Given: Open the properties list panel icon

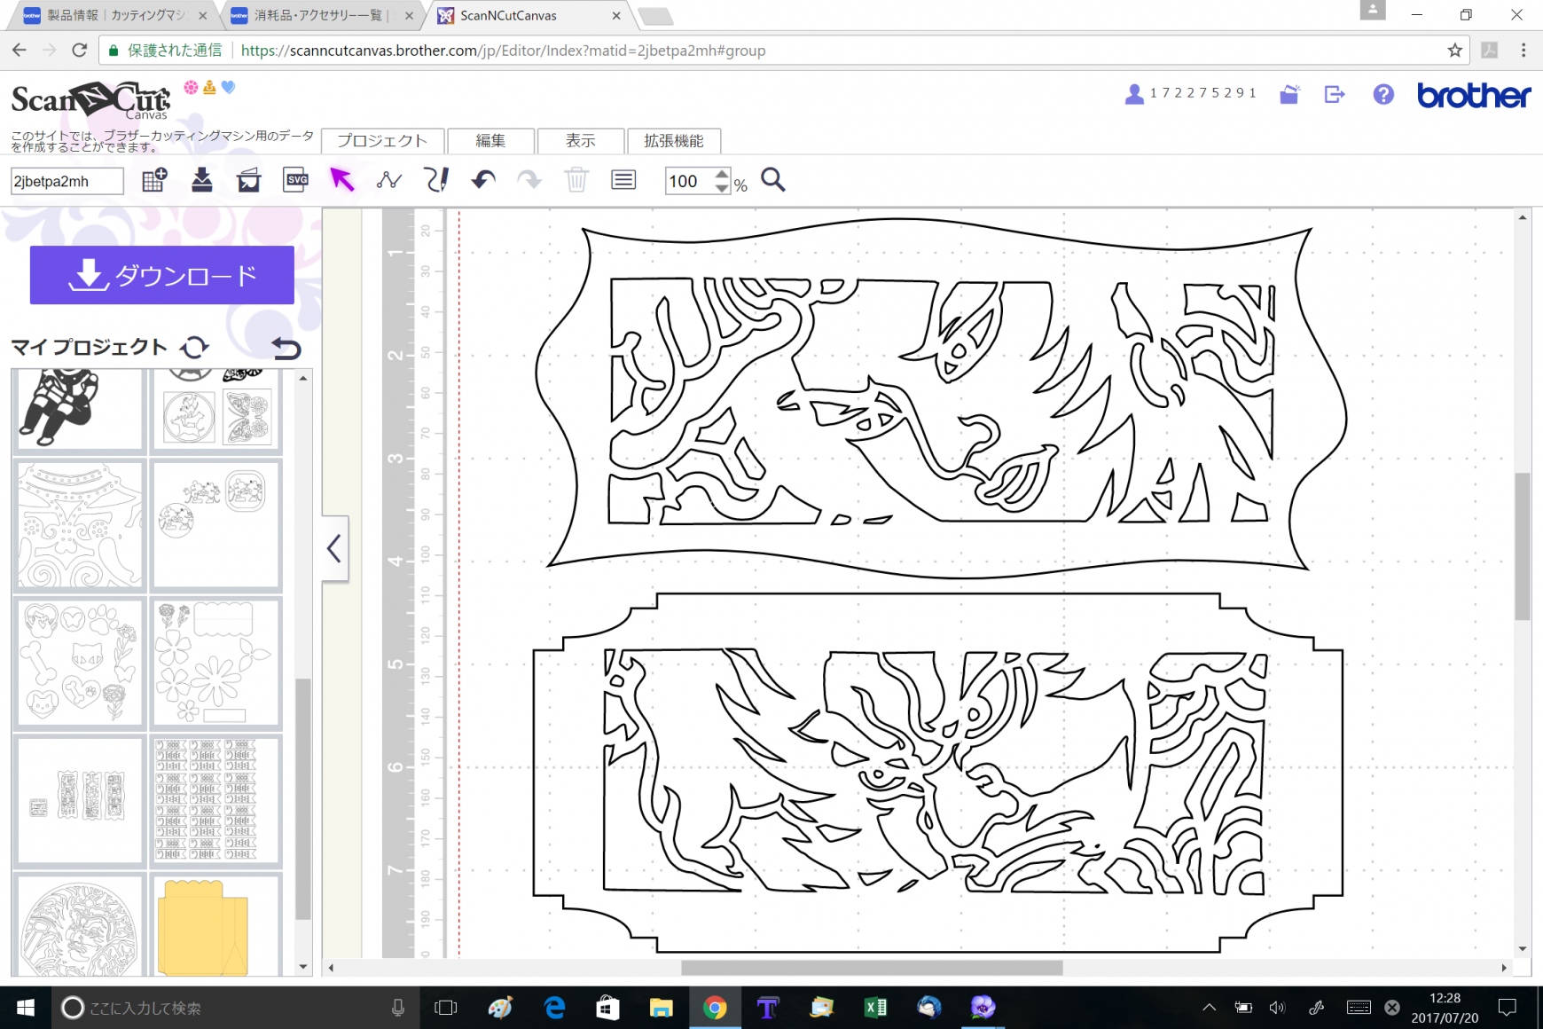Looking at the screenshot, I should (x=623, y=180).
